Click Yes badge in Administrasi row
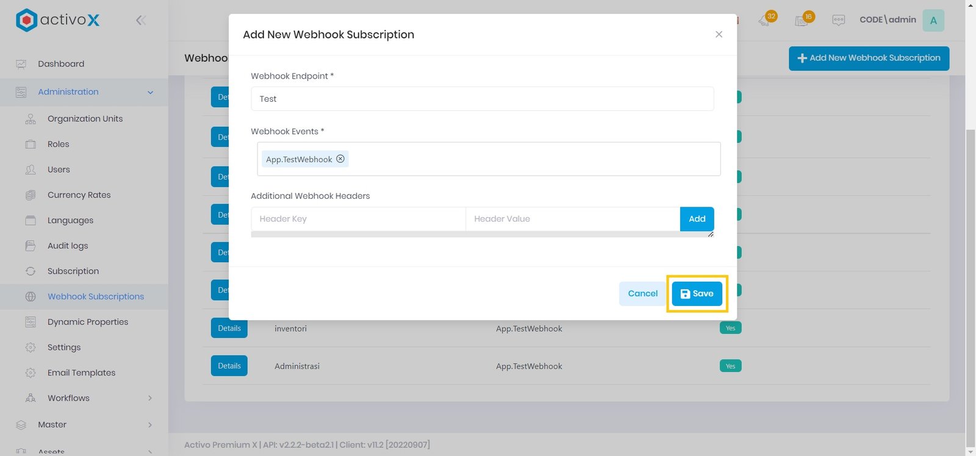The height and width of the screenshot is (456, 976). 730,366
